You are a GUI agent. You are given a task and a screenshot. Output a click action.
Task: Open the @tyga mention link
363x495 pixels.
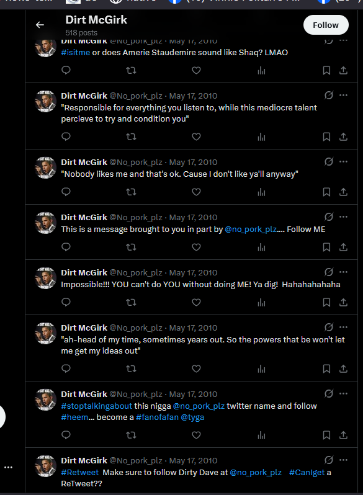[192, 417]
